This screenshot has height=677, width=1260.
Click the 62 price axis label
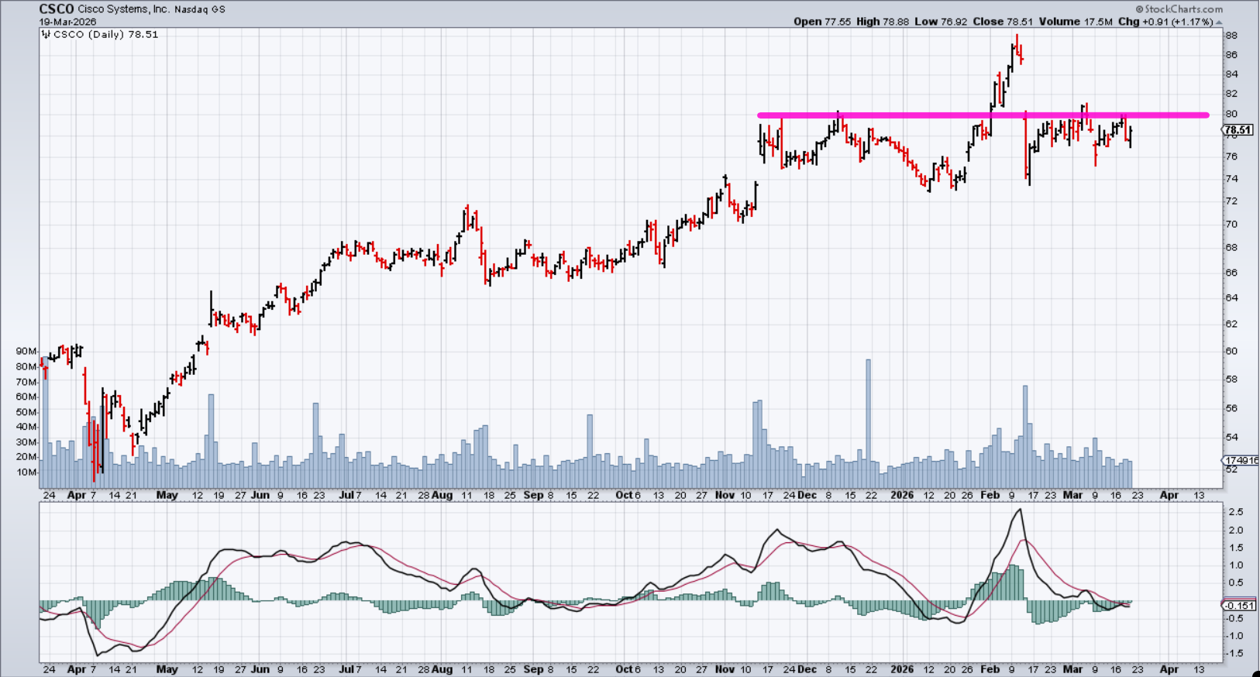(1231, 324)
